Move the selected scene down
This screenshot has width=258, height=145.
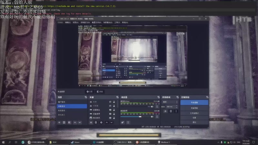point(80,122)
